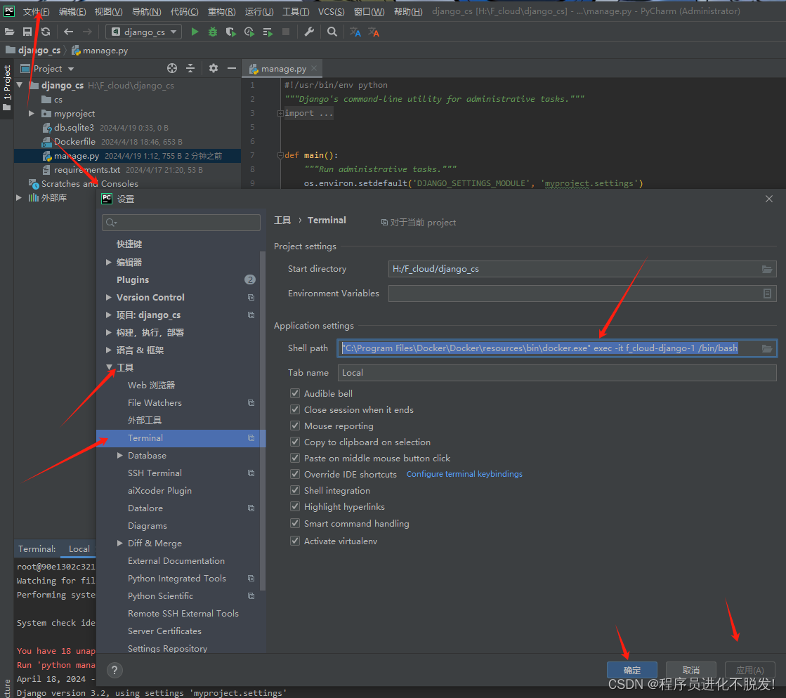Click the help question mark button
This screenshot has width=786, height=698.
click(x=114, y=671)
